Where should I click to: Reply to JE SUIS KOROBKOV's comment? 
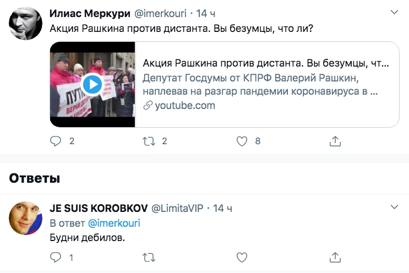(56, 257)
